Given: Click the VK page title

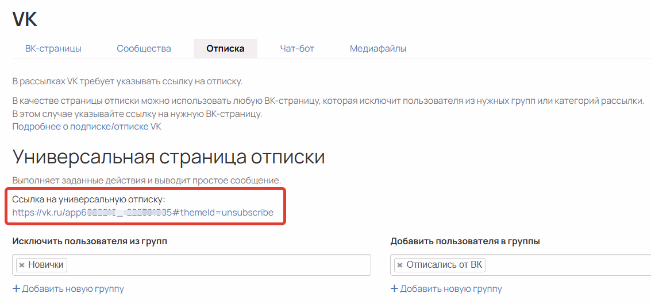Looking at the screenshot, I should pyautogui.click(x=25, y=19).
